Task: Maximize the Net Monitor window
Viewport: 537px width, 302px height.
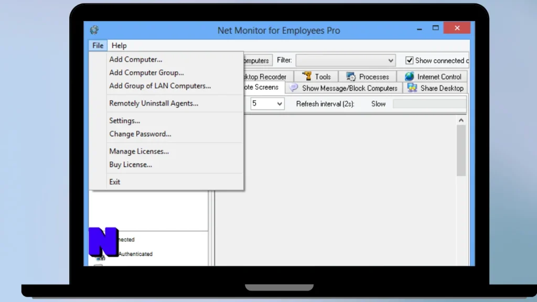Action: tap(435, 28)
